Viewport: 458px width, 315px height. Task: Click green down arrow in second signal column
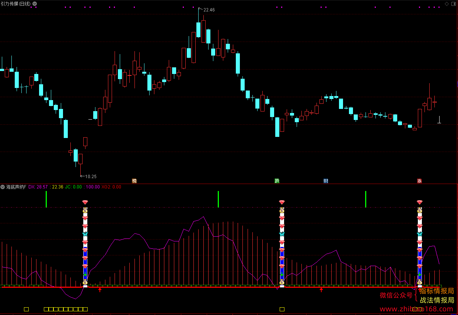pyautogui.click(x=282, y=275)
